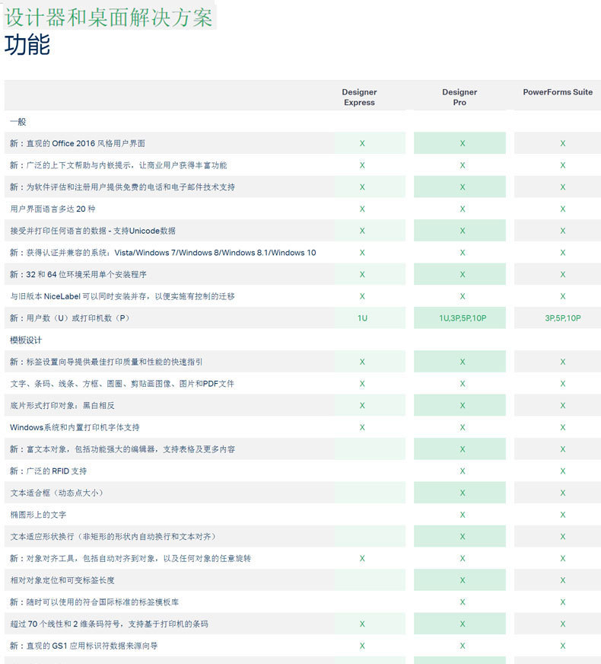
Task: Select the 富文本对象 row text
Action: click(x=122, y=449)
